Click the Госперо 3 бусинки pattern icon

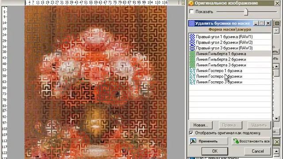pos(192,82)
